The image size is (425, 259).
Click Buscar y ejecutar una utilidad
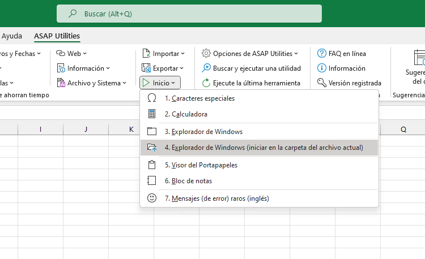pos(257,68)
